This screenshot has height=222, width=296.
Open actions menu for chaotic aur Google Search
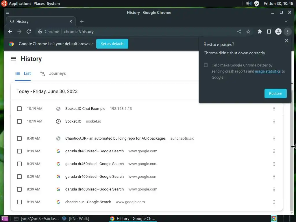pyautogui.click(x=274, y=202)
